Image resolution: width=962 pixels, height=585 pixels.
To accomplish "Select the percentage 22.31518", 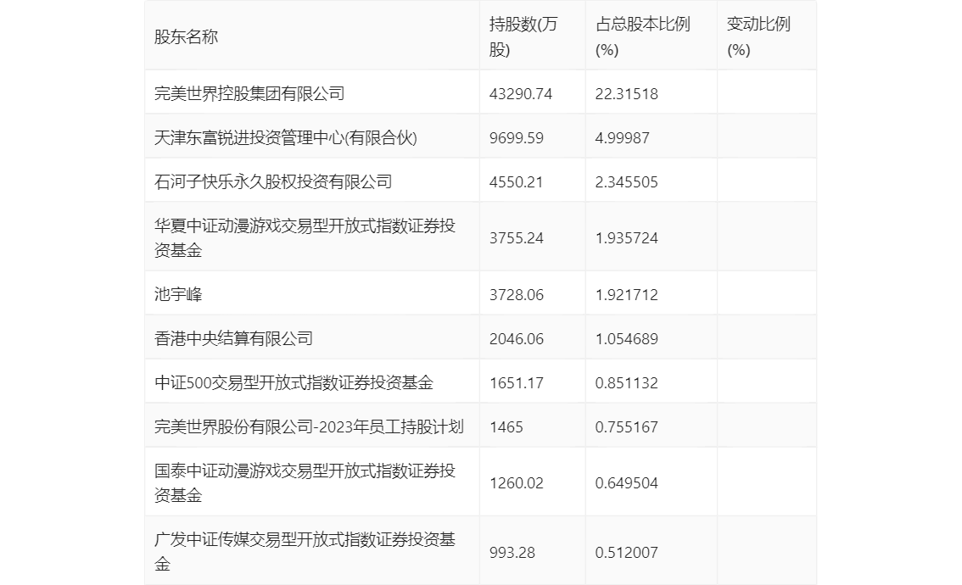I will [626, 94].
